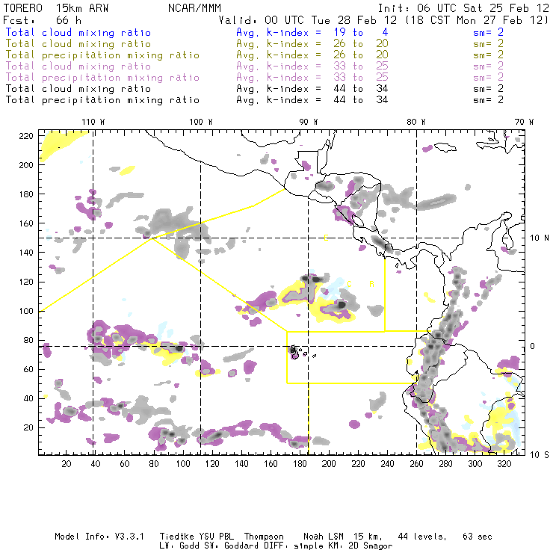553x553 pixels.
Task: Click the x-axis tick label "120"
Action: (212, 464)
